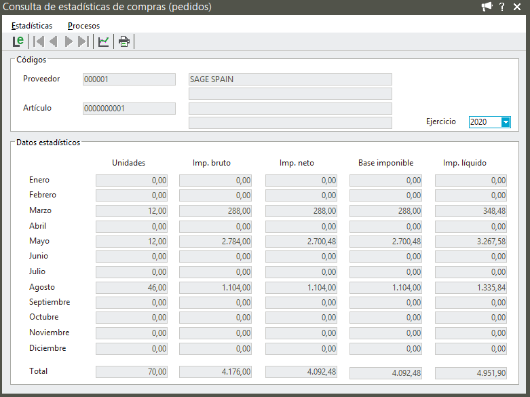Click the Proveedor code field 000001

coord(129,79)
